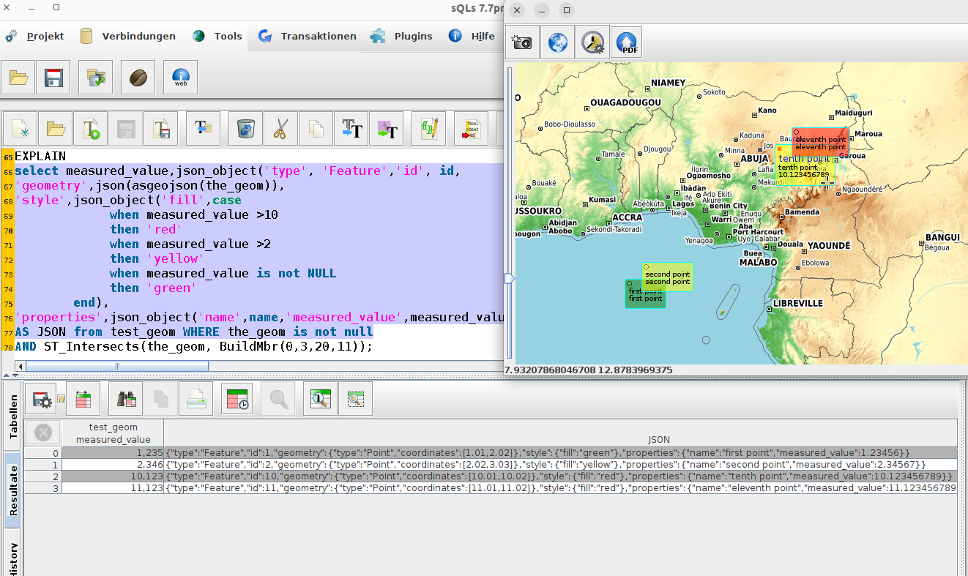Click the text lines with red arrow icon
Image resolution: width=968 pixels, height=576 pixels.
coord(472,130)
